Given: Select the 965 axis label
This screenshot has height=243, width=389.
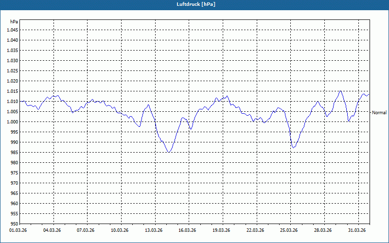Looking at the screenshot, I should [15, 193].
